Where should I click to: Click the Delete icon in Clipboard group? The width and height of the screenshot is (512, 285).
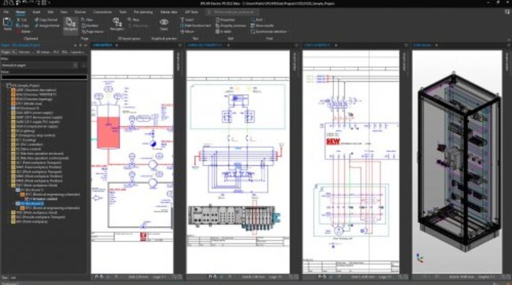(23, 29)
